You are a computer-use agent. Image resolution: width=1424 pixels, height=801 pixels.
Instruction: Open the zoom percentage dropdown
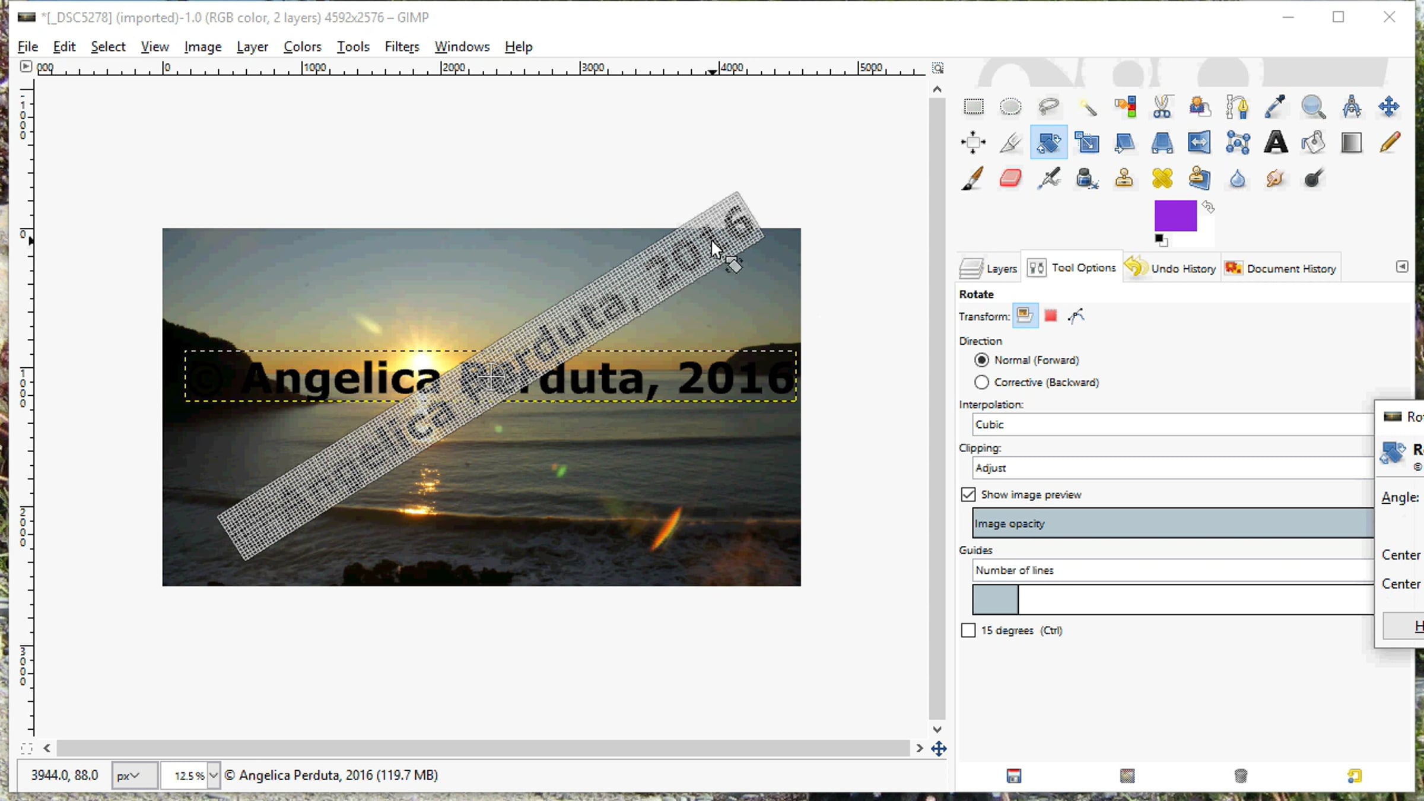click(214, 775)
